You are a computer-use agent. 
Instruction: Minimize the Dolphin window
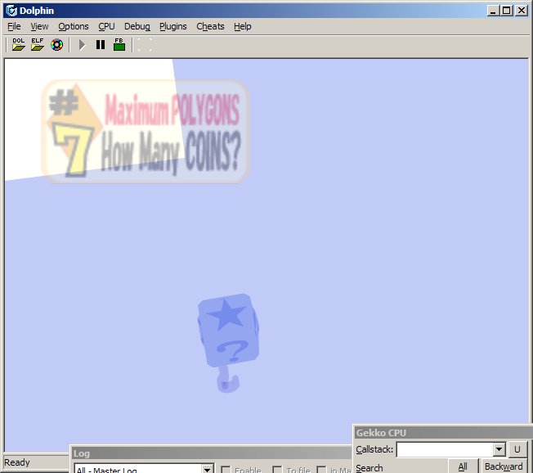pyautogui.click(x=493, y=11)
